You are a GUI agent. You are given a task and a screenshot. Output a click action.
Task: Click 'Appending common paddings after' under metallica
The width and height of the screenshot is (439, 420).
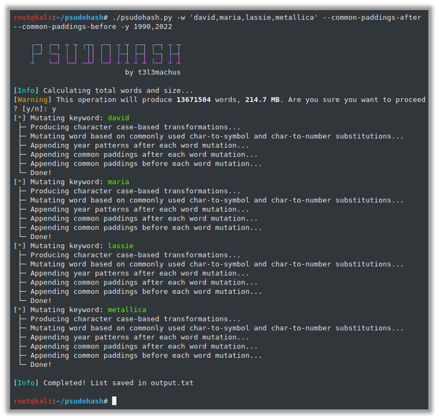click(144, 346)
